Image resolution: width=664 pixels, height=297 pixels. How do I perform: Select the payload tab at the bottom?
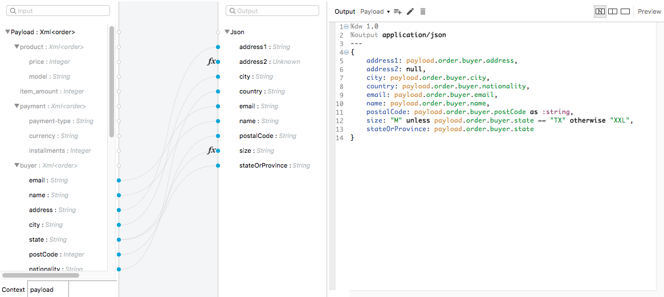click(x=42, y=290)
